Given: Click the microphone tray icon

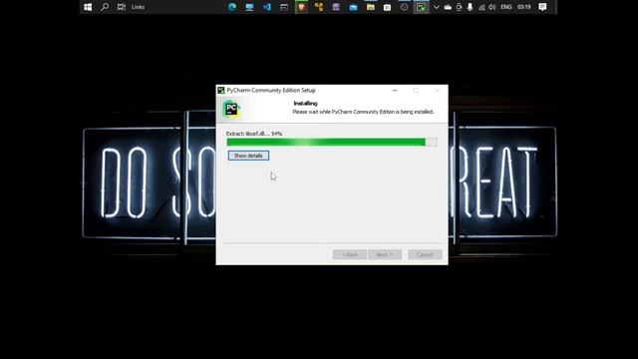Looking at the screenshot, I should click(470, 7).
